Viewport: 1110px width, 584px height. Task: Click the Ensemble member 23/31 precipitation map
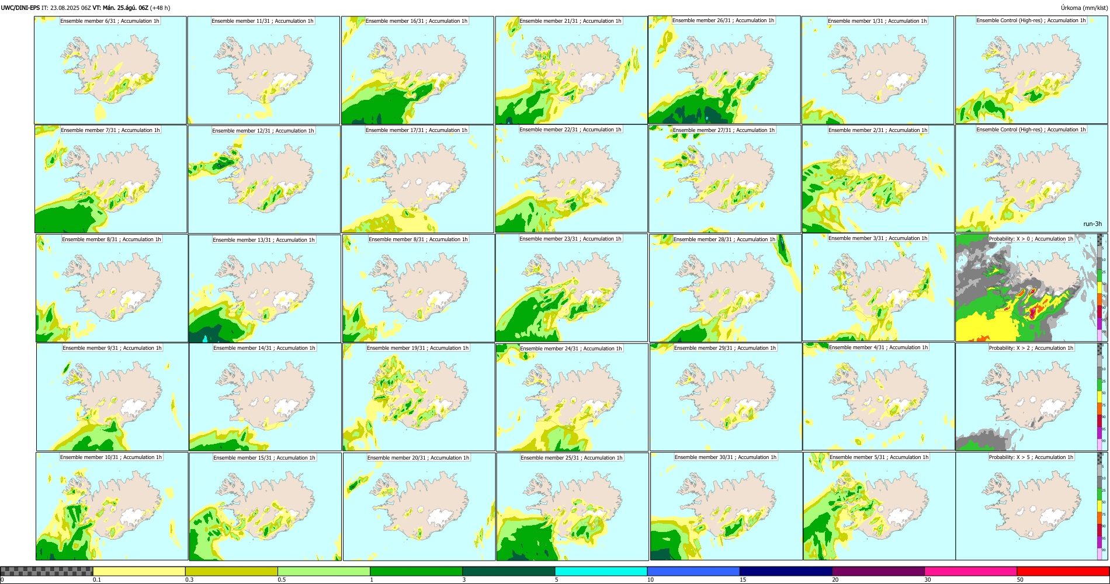(x=572, y=288)
